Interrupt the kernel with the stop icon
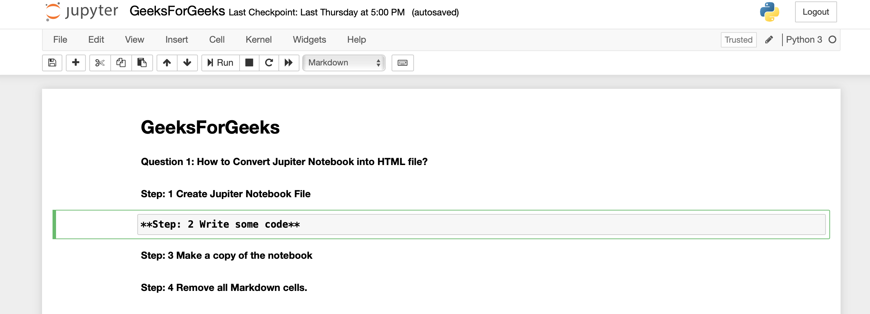The image size is (870, 314). tap(249, 63)
